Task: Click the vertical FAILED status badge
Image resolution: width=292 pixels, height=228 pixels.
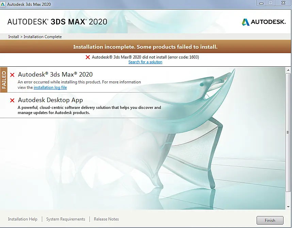Action: pos(4,80)
